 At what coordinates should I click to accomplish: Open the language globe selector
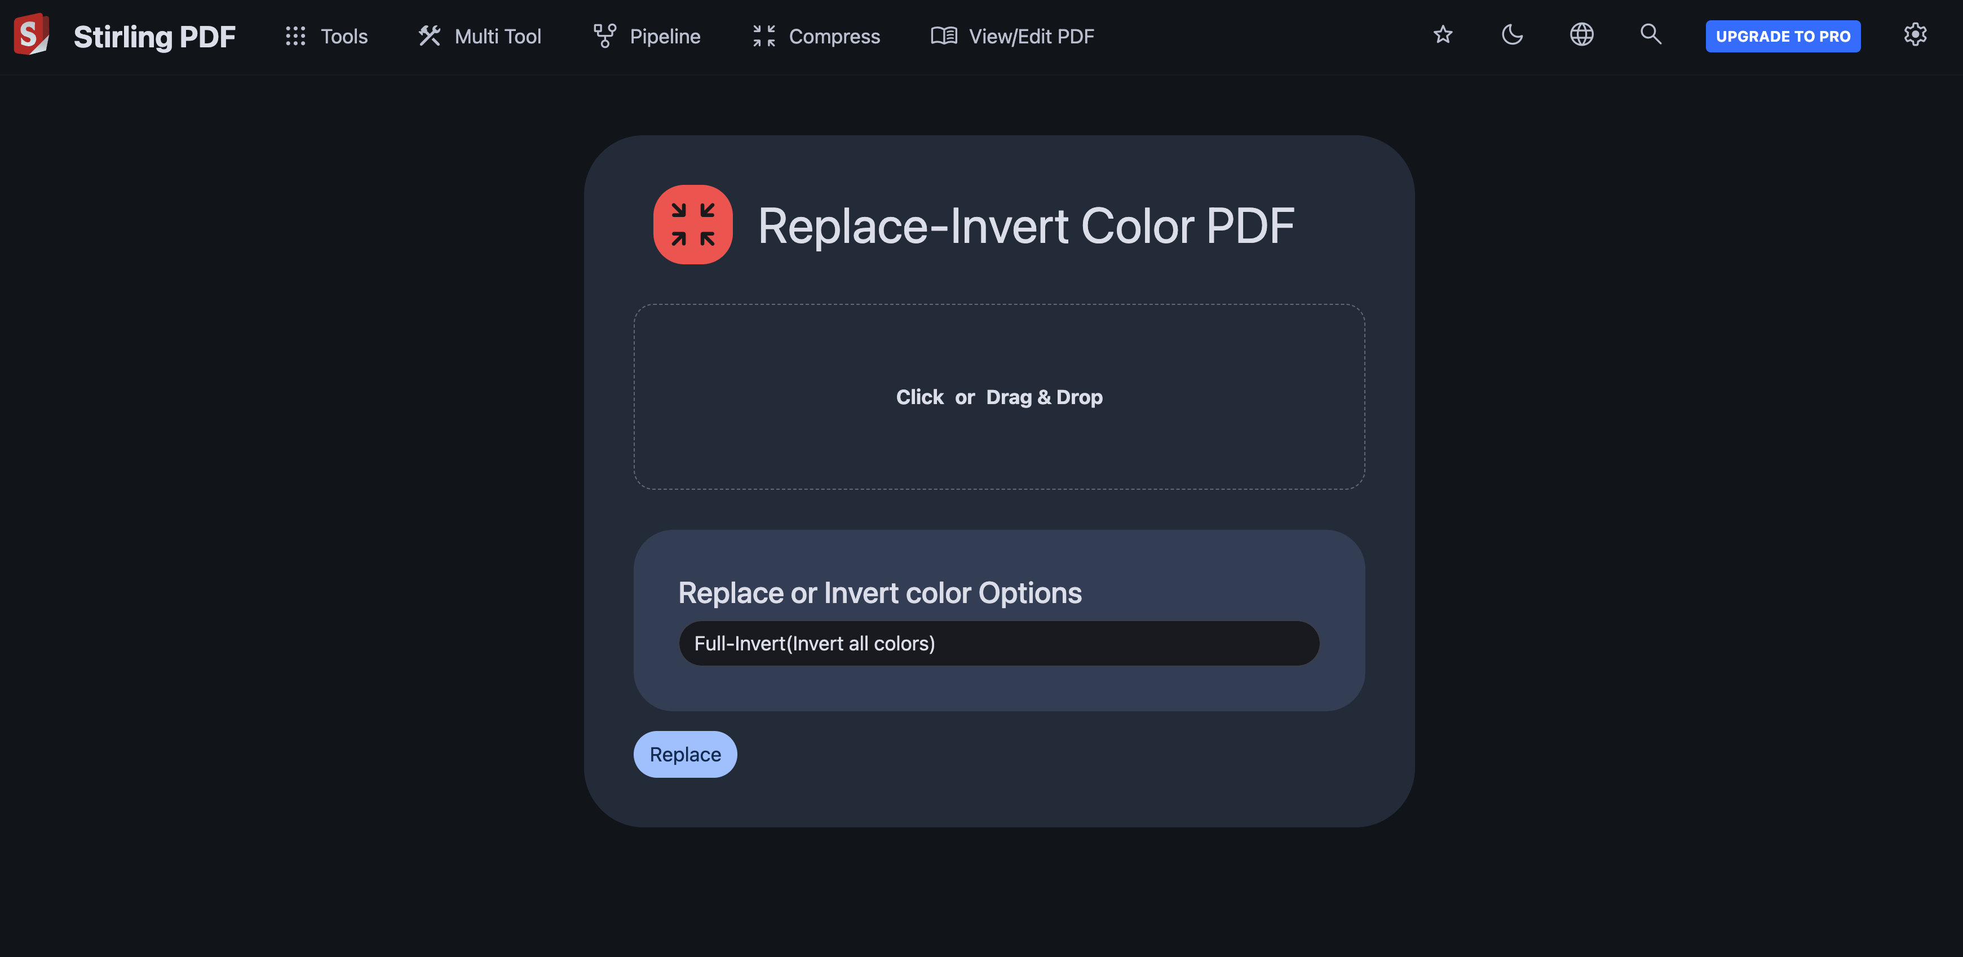point(1581,35)
